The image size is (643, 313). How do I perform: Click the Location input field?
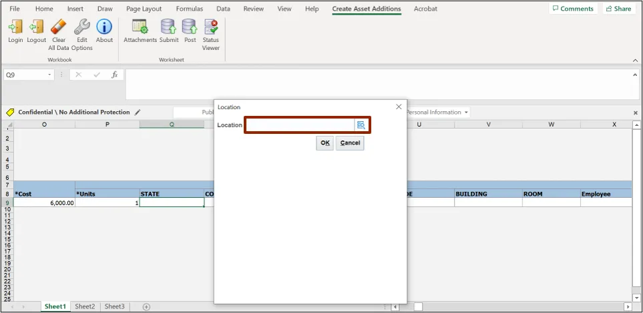300,125
